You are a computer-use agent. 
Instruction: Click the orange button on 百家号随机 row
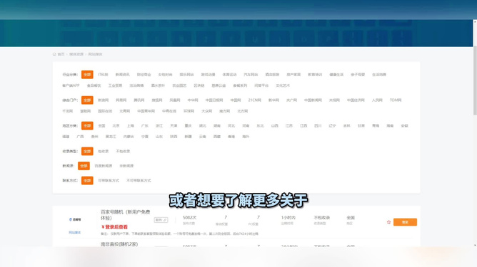click(405, 222)
